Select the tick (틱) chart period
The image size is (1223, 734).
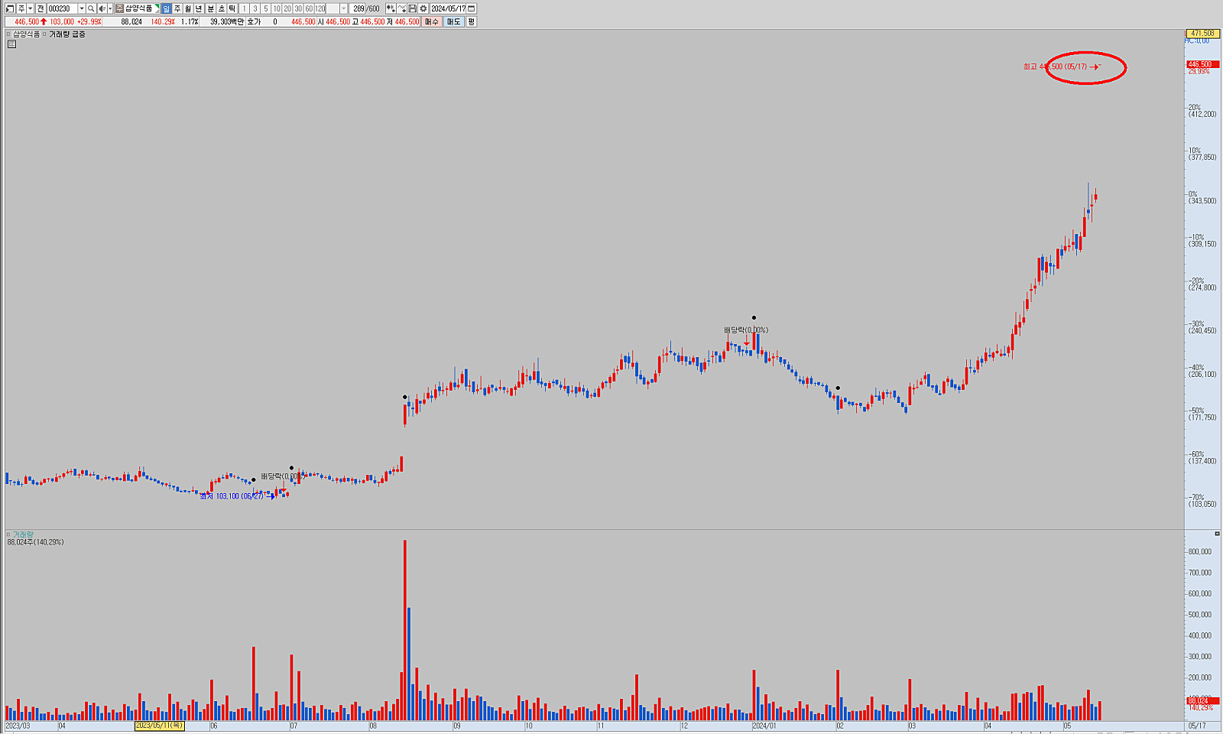pyautogui.click(x=232, y=8)
